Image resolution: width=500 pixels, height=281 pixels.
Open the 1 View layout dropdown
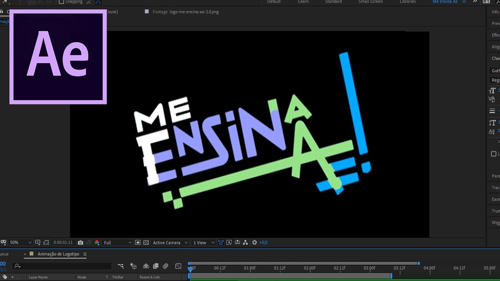[204, 242]
